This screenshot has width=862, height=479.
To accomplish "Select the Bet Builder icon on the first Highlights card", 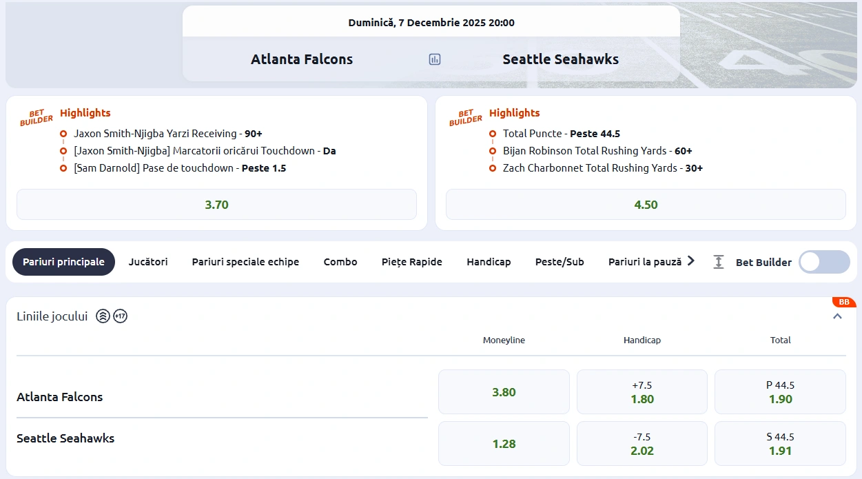I will [36, 117].
